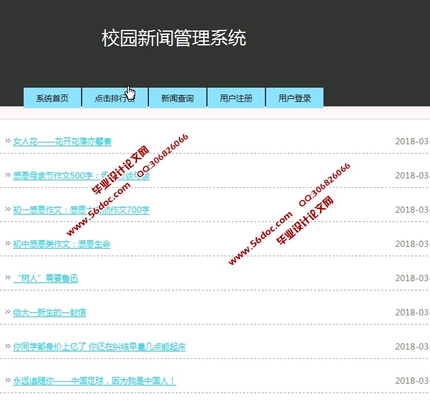Viewport: 430px width, 408px height.
Task: Click the "树人"需要鲁迅 headline
Action: point(45,279)
